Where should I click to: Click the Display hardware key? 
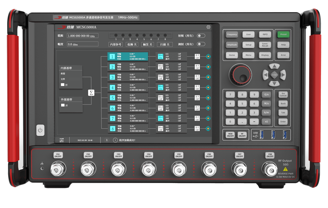pyautogui.click(x=265, y=55)
